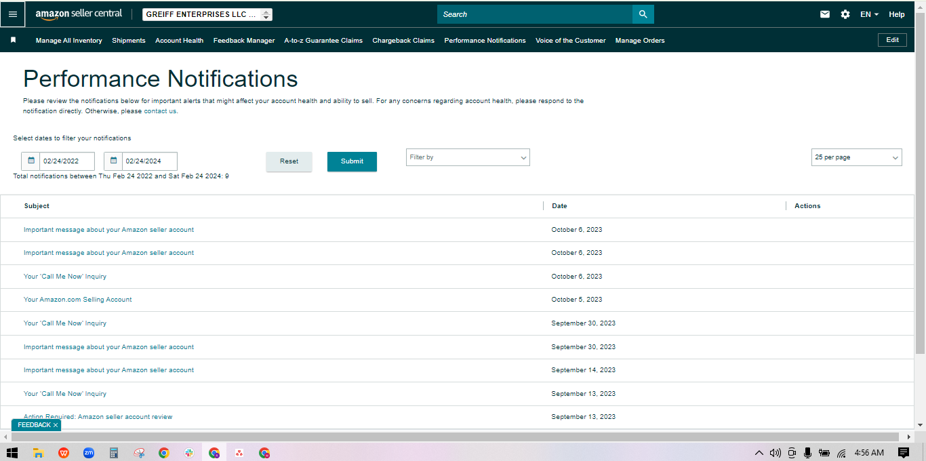
Task: Click the magnifier search button
Action: coord(643,14)
